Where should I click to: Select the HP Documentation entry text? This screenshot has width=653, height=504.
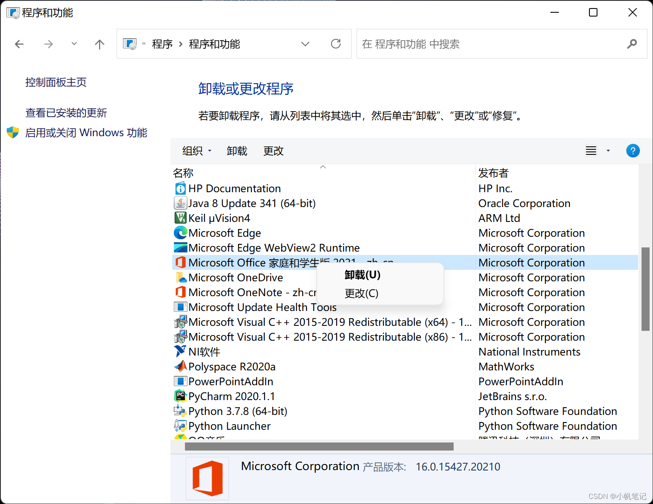click(x=234, y=188)
